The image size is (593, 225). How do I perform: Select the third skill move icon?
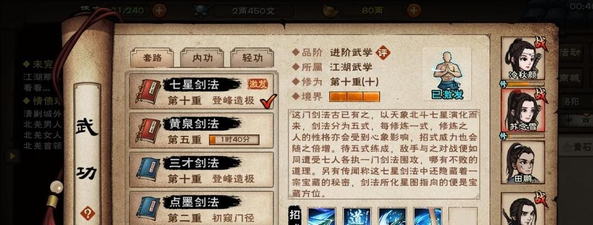pos(392,217)
